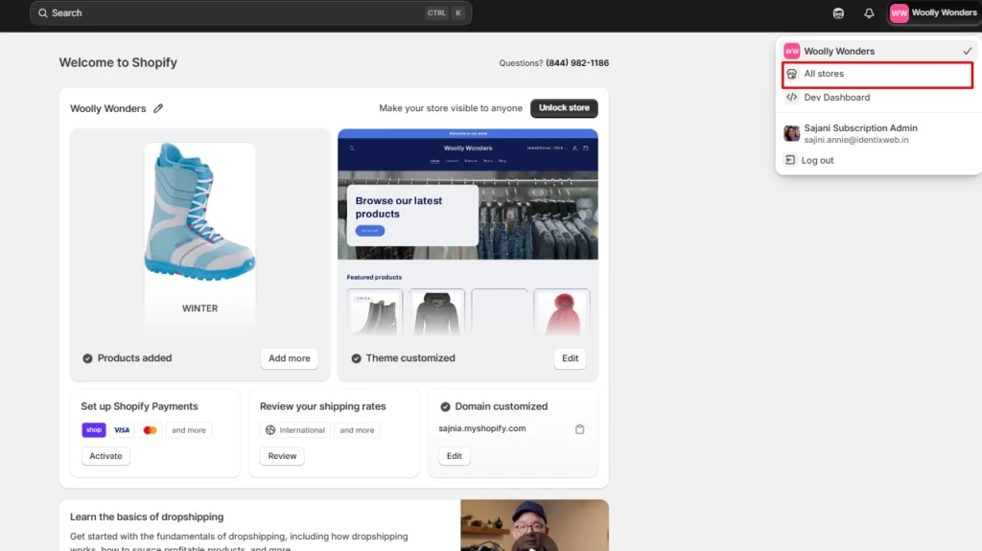This screenshot has height=551, width=982.
Task: Click 'Set up Shopify Payments' heading
Action: pos(139,406)
